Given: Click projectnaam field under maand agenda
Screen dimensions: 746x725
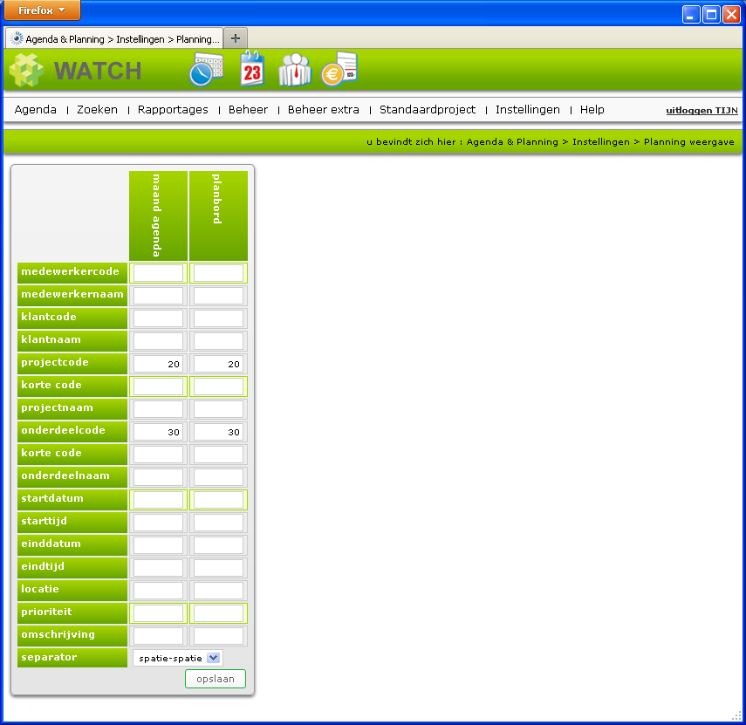Looking at the screenshot, I should click(x=159, y=409).
